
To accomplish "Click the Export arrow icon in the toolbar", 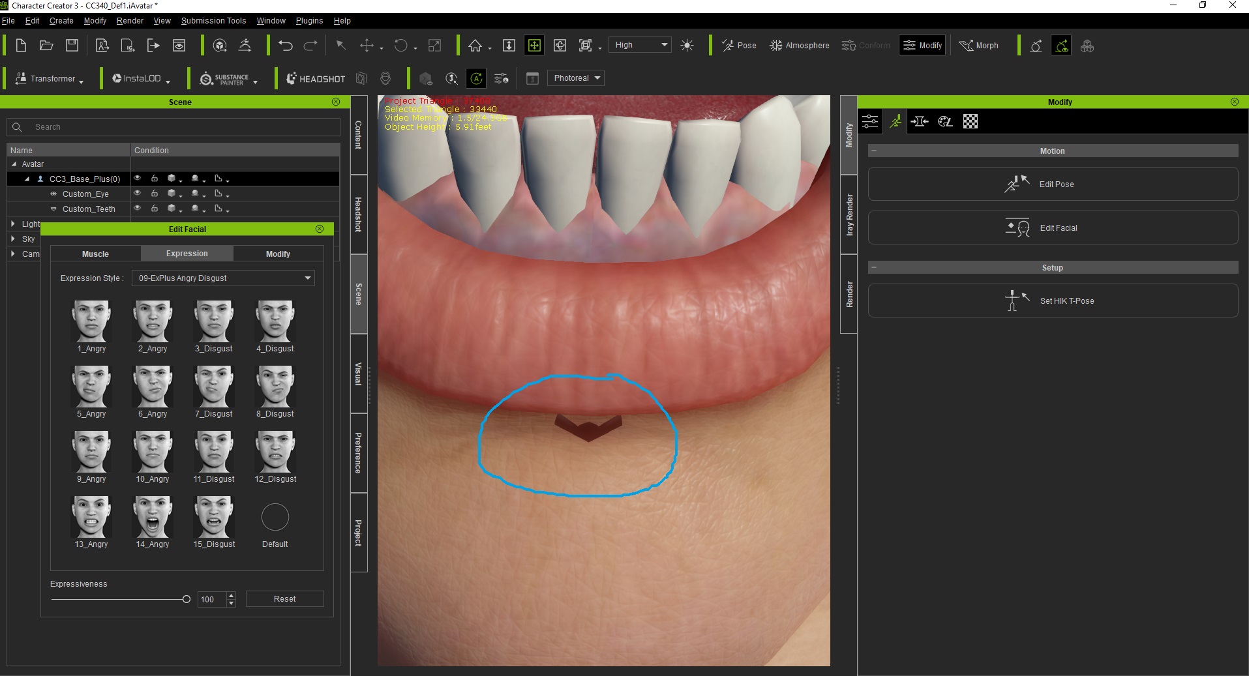I will pyautogui.click(x=153, y=46).
